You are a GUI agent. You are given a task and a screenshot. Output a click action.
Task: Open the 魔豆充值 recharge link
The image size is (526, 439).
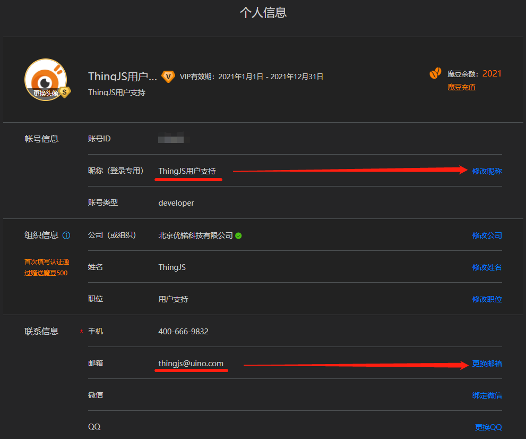pyautogui.click(x=461, y=87)
